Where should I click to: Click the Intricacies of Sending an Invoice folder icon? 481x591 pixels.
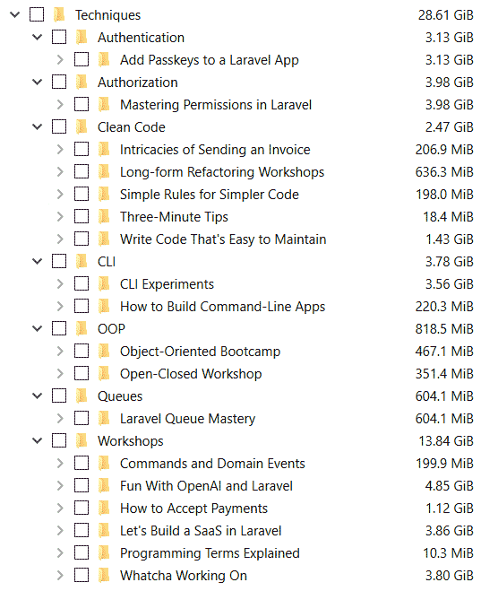(x=104, y=150)
